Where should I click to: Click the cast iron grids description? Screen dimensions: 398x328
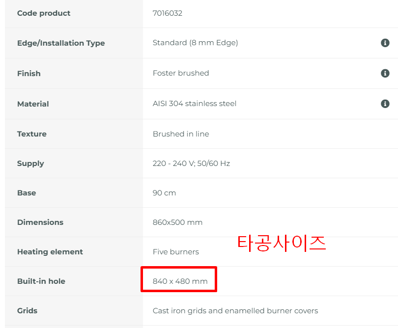[x=235, y=311]
